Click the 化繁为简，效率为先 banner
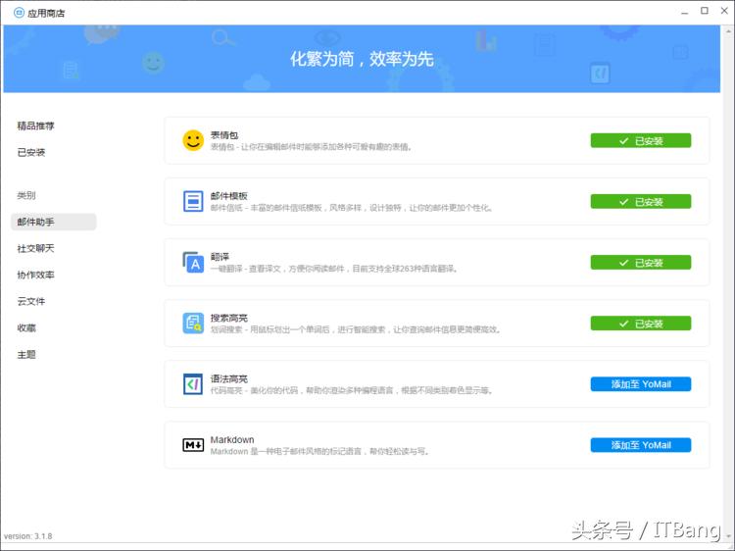The height and width of the screenshot is (551, 735). [x=362, y=59]
